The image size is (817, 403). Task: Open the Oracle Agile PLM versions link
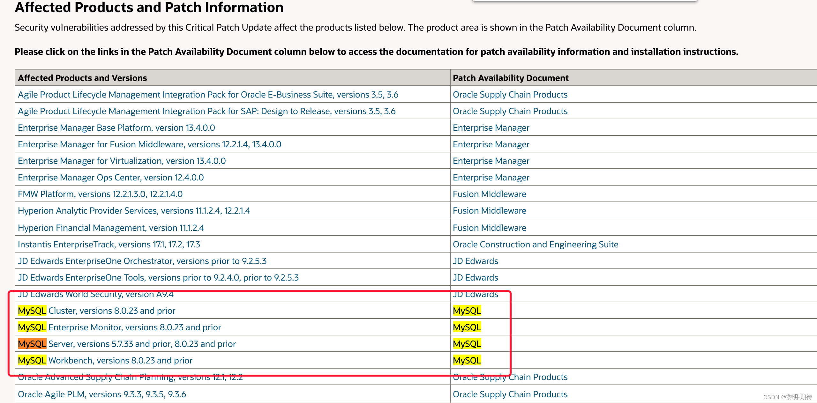[x=102, y=394]
